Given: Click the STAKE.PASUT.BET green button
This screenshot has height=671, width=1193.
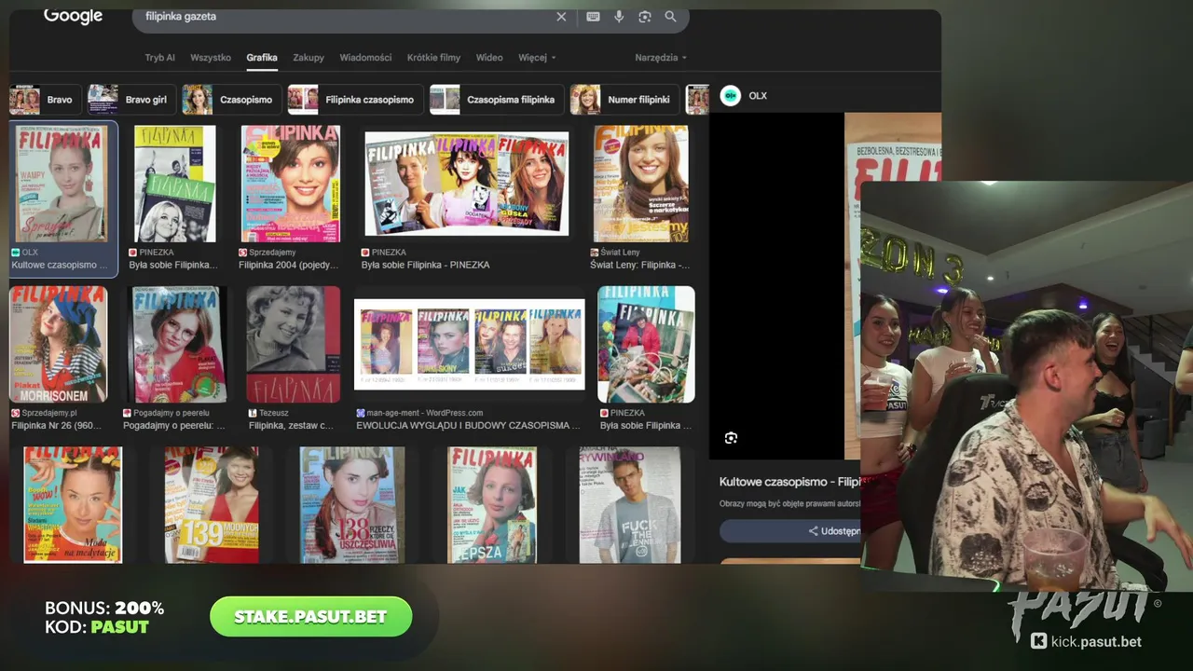Looking at the screenshot, I should (310, 617).
